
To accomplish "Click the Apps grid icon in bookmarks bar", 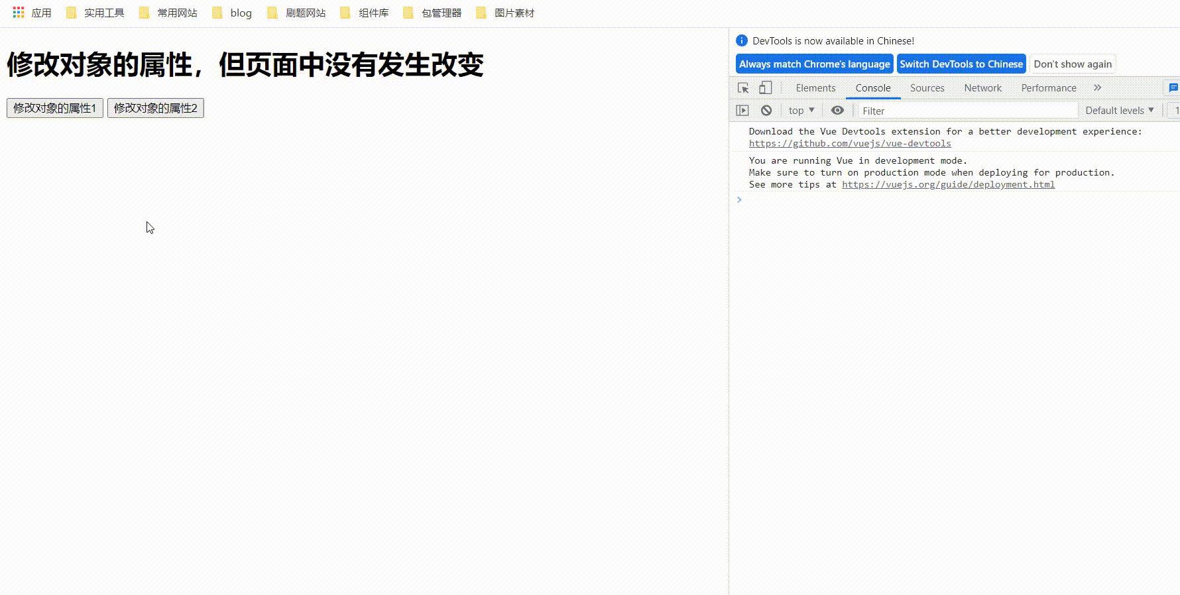I will pos(19,13).
